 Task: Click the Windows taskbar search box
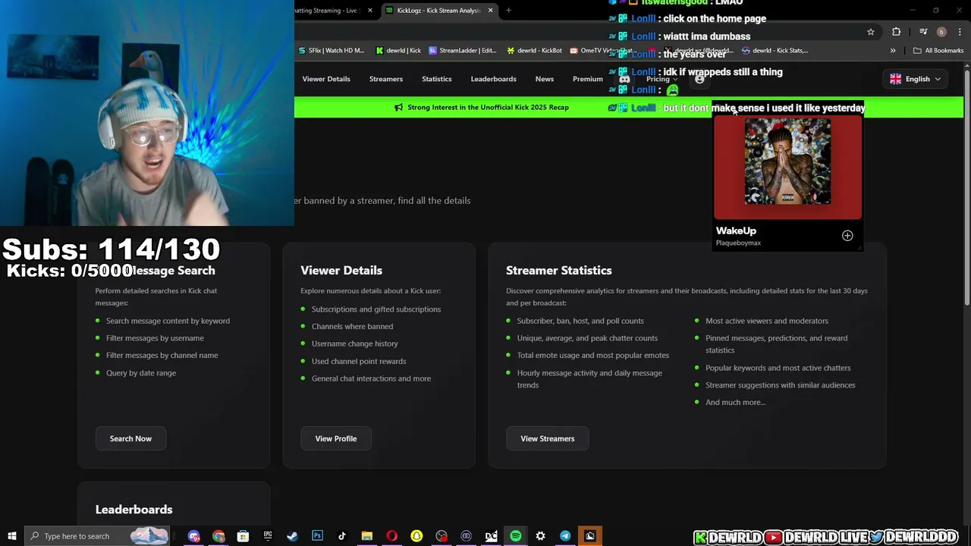pyautogui.click(x=99, y=536)
